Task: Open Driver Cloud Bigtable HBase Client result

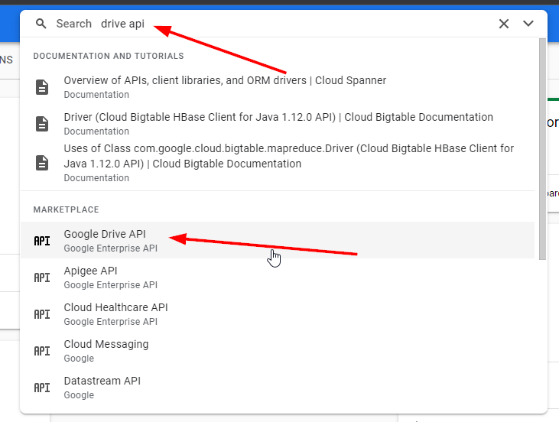Action: (x=278, y=124)
